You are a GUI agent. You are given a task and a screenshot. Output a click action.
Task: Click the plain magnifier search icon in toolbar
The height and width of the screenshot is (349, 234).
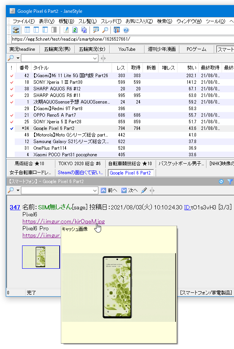click(x=105, y=30)
